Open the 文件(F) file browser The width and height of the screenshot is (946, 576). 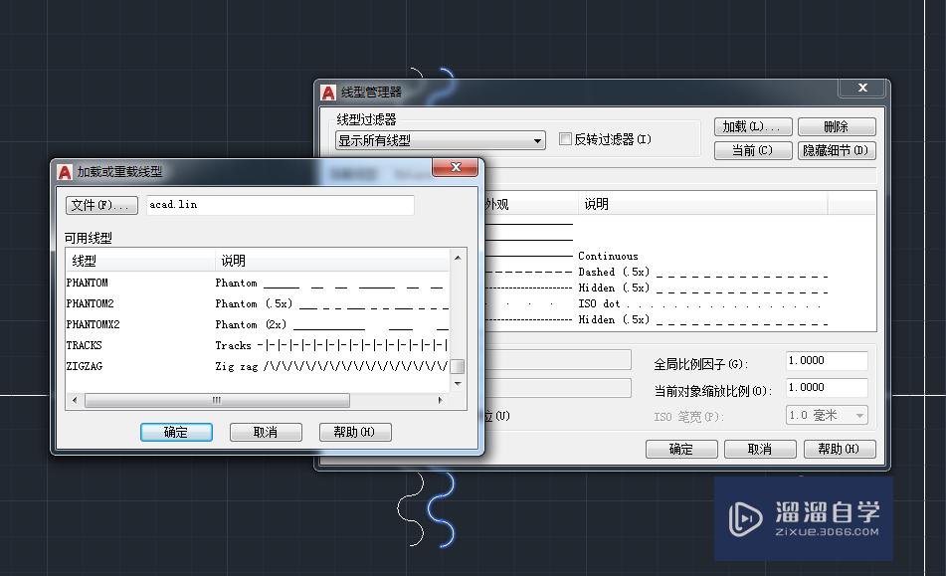(x=100, y=205)
